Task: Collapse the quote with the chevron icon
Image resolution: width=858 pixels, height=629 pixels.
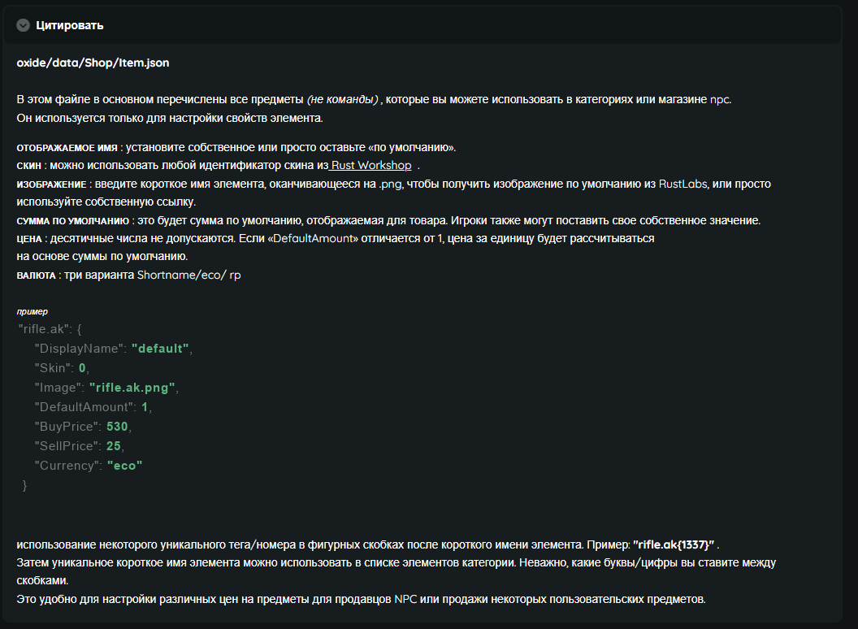Action: (x=24, y=25)
